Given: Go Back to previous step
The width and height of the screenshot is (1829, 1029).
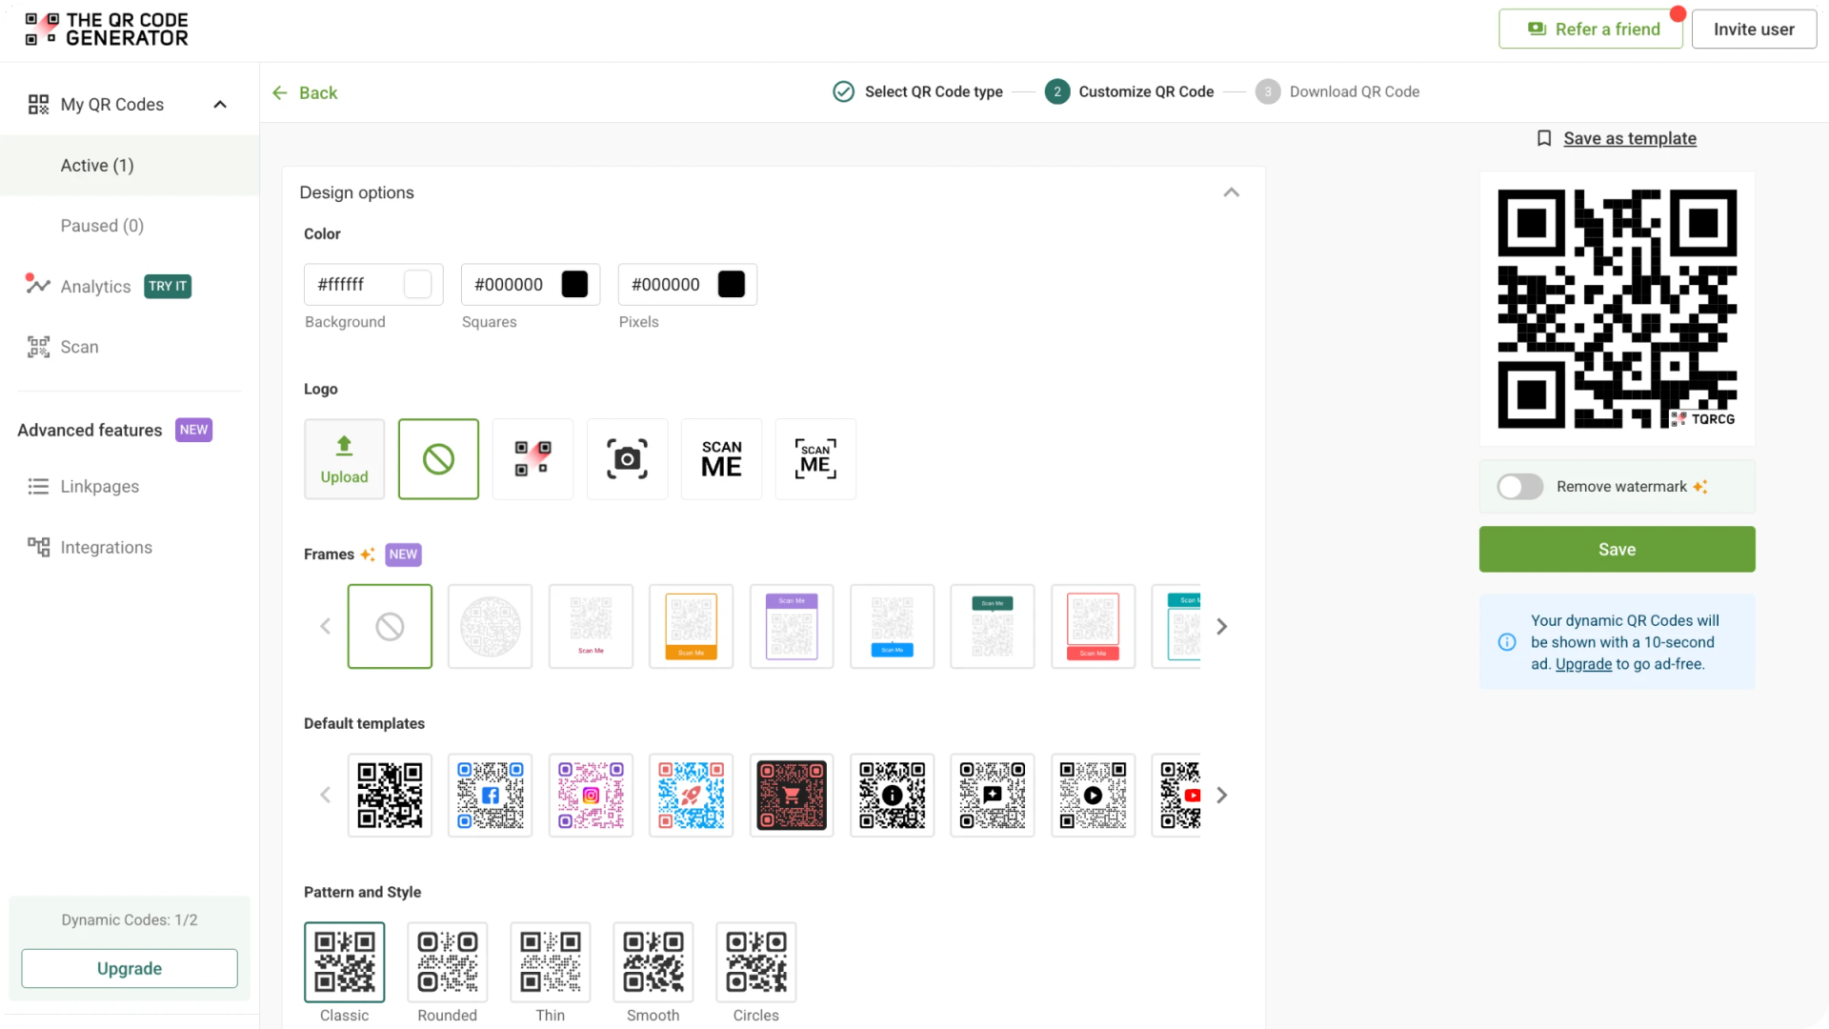Looking at the screenshot, I should [x=305, y=92].
